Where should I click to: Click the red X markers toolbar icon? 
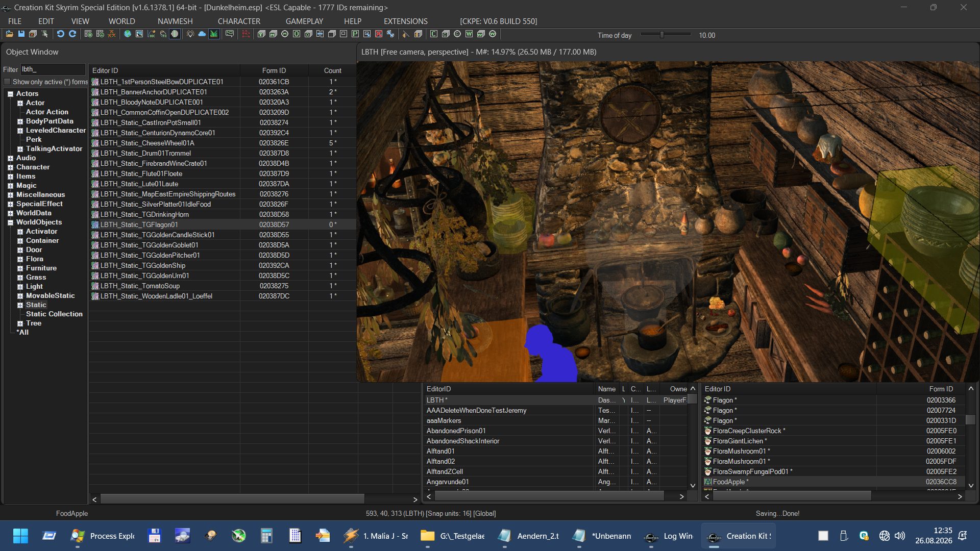coord(112,34)
